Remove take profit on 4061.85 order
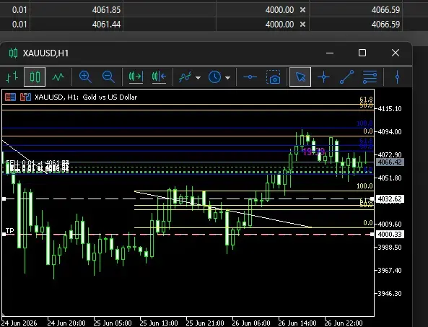Viewport: 428px width, 327px height. 302,10
